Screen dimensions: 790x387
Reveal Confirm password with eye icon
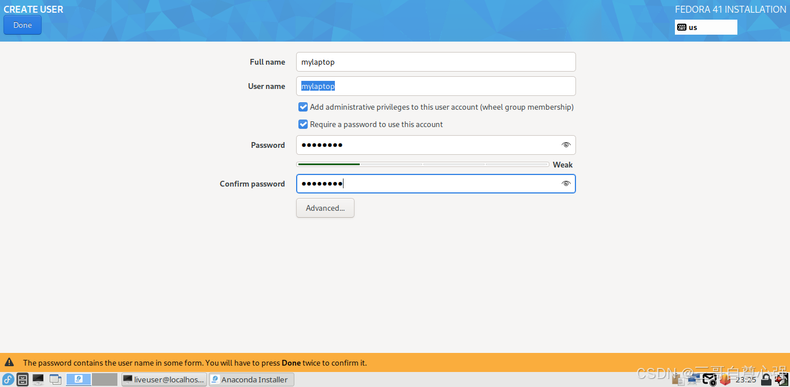[566, 184]
